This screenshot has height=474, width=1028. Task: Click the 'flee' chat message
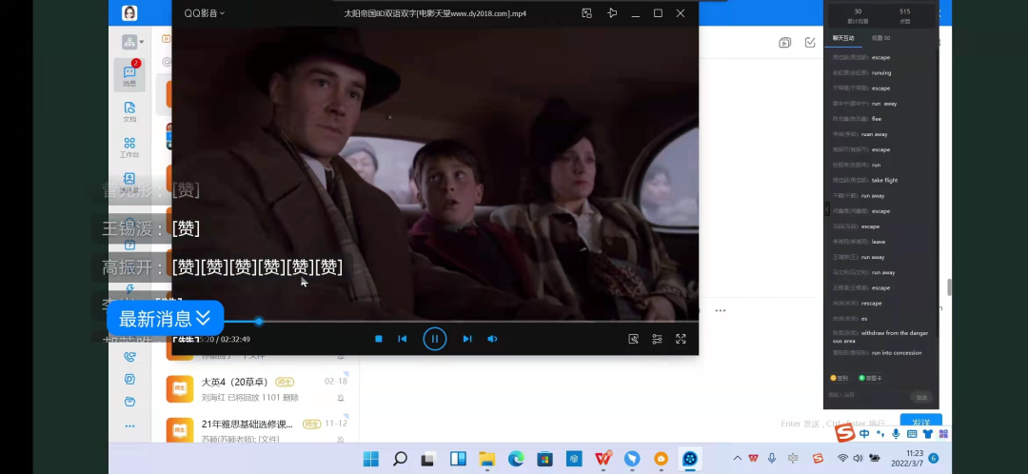877,119
